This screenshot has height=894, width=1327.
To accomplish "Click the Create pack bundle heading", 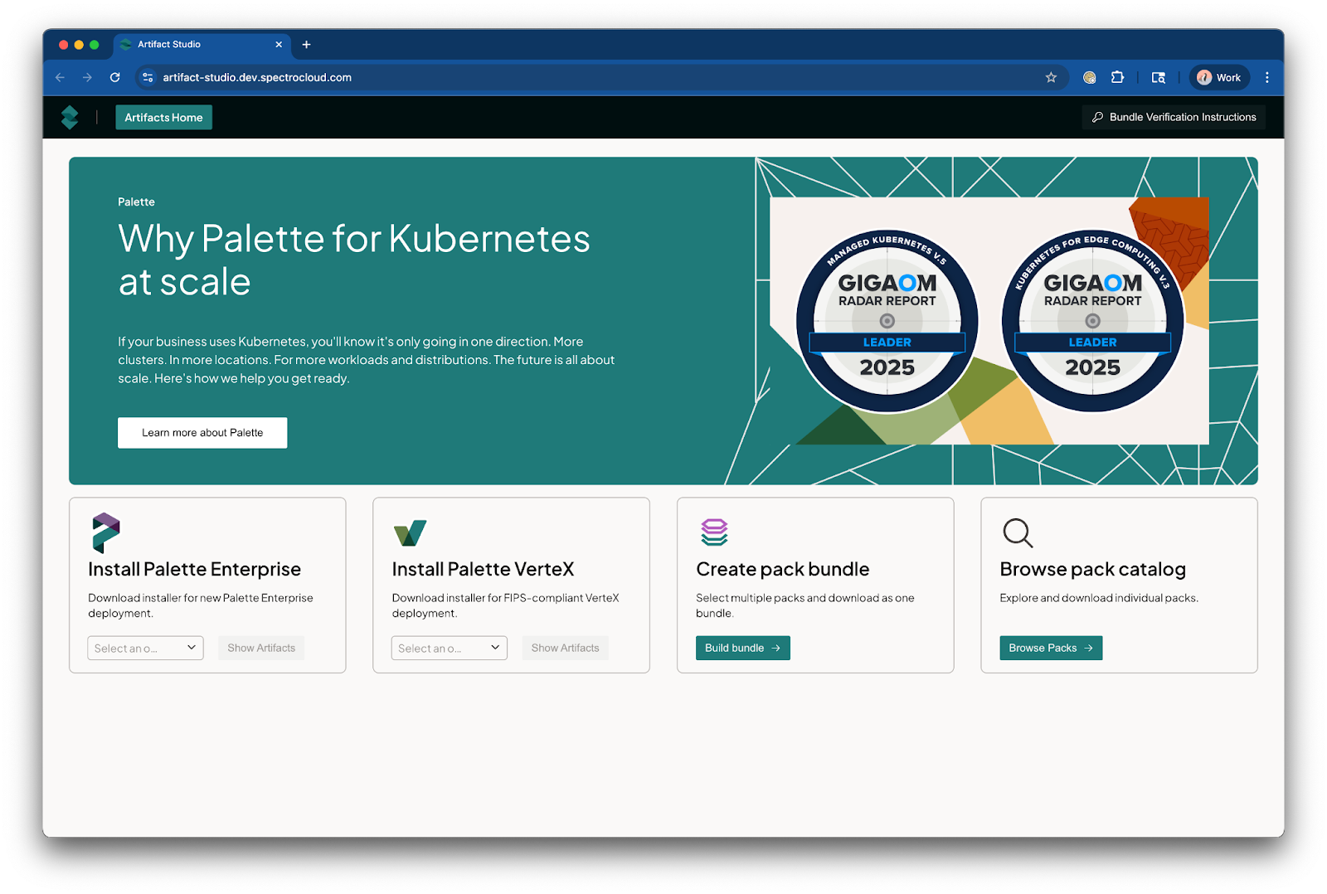I will coord(782,569).
